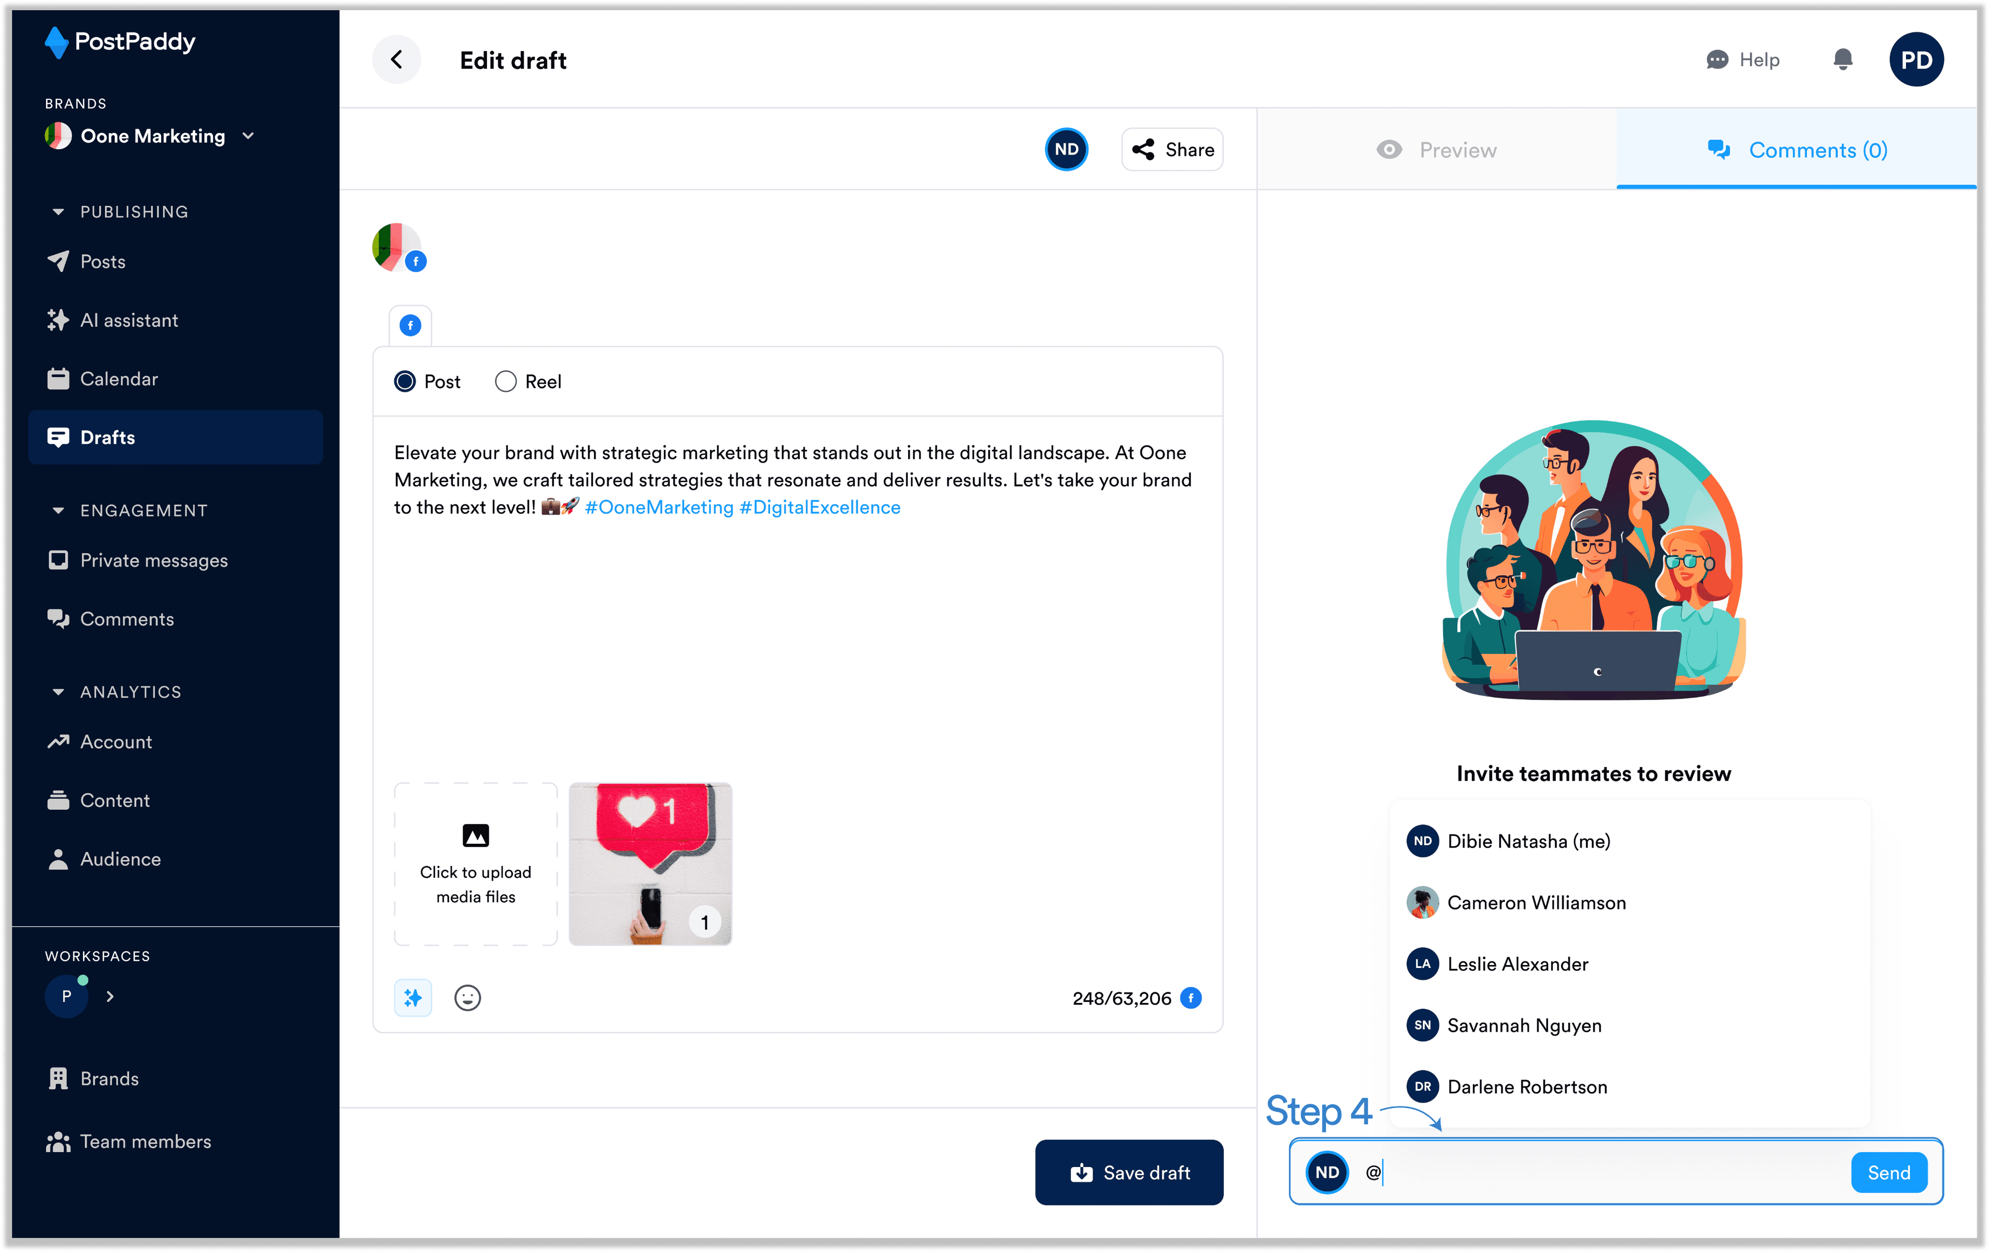Open Team members page

[145, 1141]
